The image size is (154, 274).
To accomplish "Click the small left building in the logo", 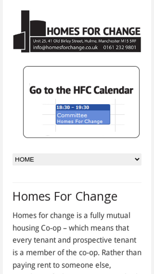I will (x=18, y=41).
